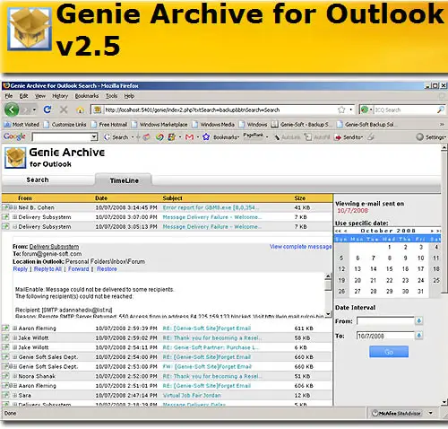The width and height of the screenshot is (448, 429).
Task: Reload page with the refresh icon
Action: (x=47, y=109)
